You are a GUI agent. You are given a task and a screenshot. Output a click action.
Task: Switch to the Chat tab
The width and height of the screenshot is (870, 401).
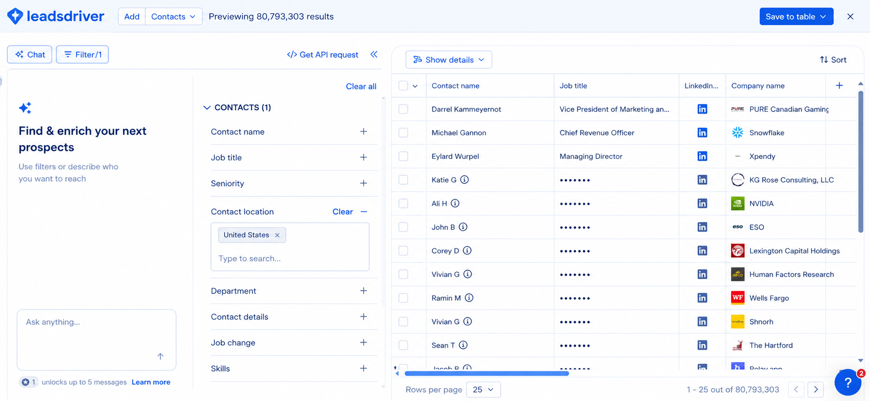click(x=30, y=55)
